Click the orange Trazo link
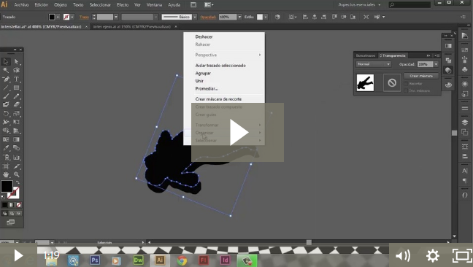This screenshot has height=267, width=473. (x=84, y=18)
